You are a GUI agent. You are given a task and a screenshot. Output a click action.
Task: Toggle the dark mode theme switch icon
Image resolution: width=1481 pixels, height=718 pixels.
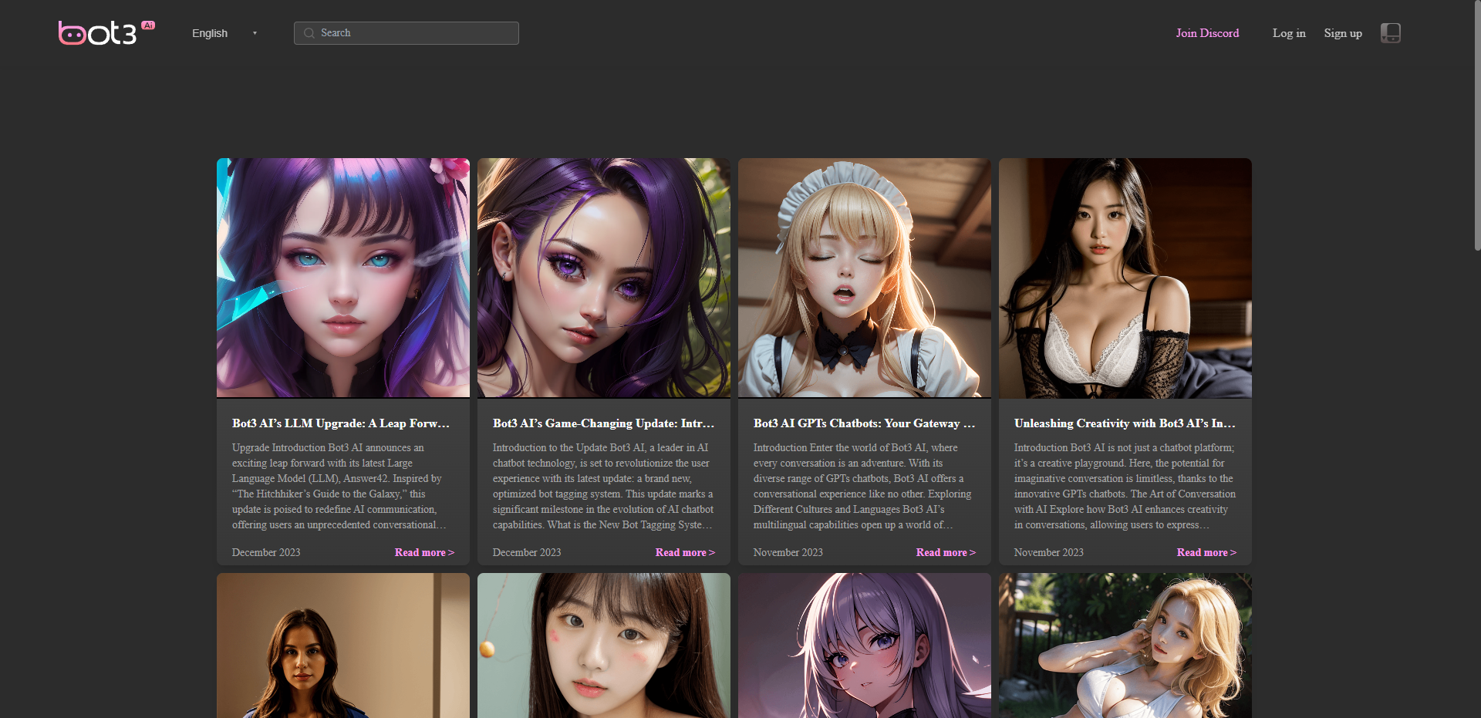tap(1391, 33)
